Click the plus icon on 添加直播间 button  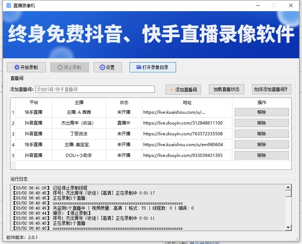[x=172, y=90]
